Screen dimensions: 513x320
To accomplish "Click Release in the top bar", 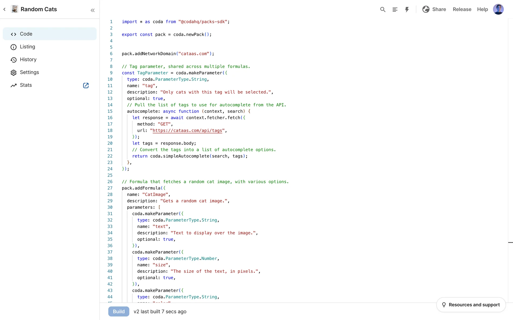I will [462, 9].
